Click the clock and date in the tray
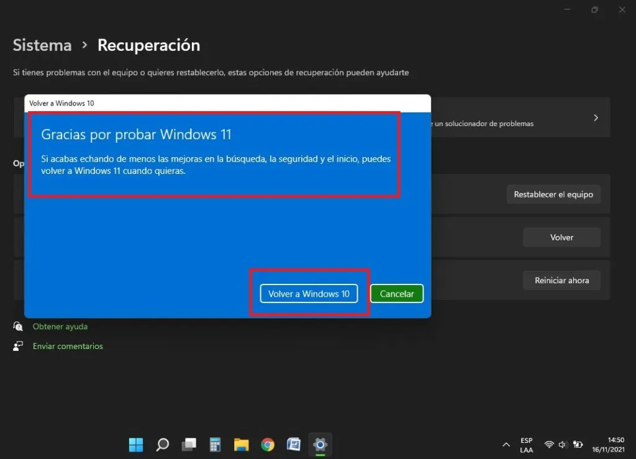 click(607, 445)
